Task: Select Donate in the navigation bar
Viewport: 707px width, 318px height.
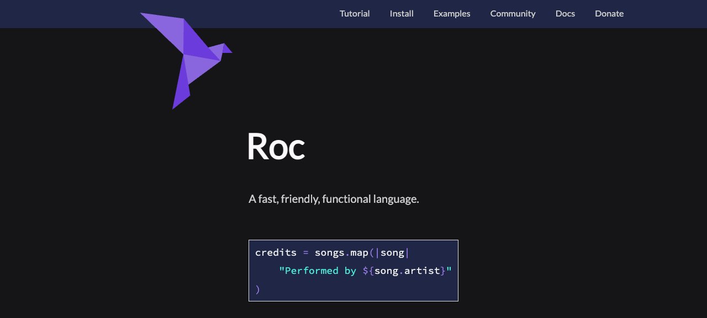Action: [609, 14]
